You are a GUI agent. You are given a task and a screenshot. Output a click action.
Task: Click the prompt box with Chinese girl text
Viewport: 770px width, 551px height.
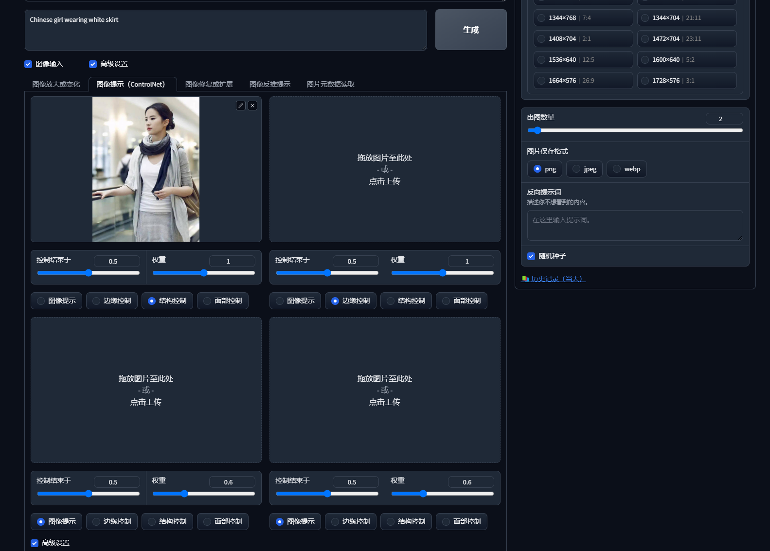226,30
